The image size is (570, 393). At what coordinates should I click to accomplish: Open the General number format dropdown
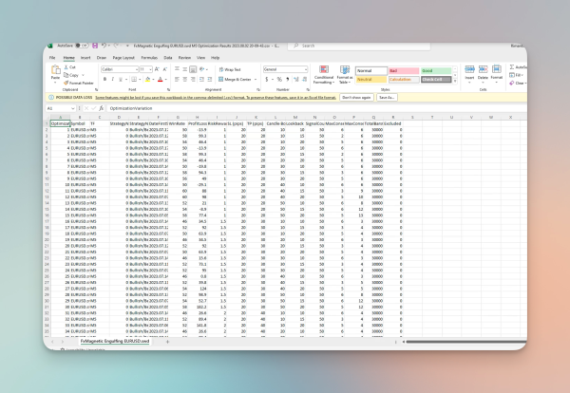(306, 69)
